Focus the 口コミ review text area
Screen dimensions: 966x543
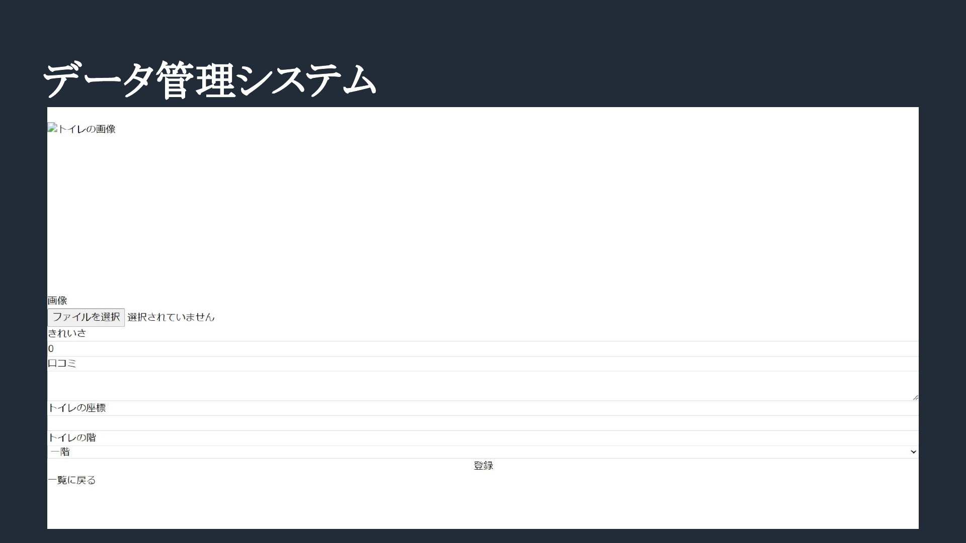tap(483, 386)
